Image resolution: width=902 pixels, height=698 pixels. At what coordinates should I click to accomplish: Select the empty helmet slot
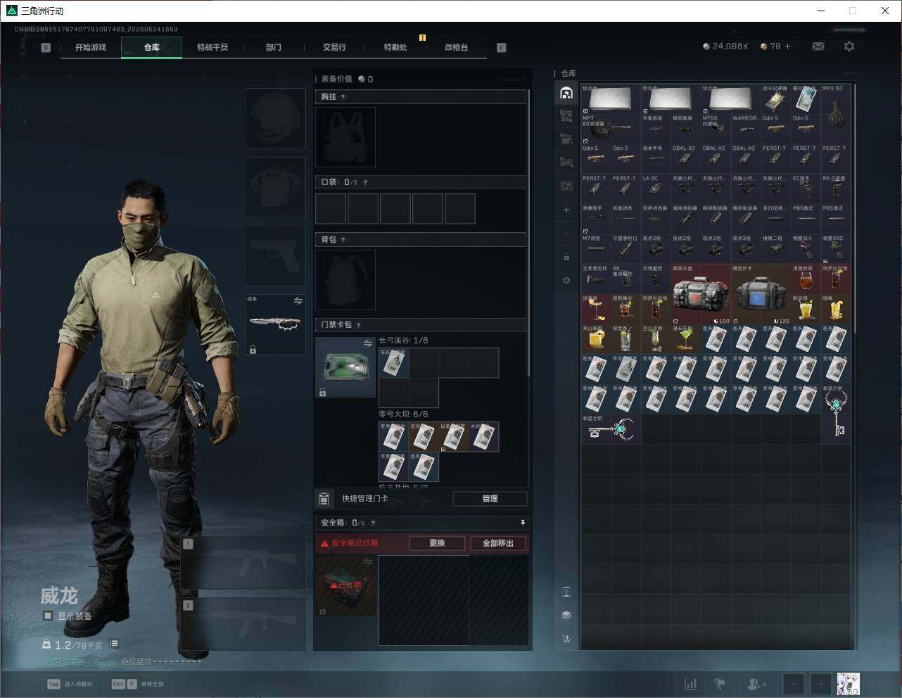275,118
